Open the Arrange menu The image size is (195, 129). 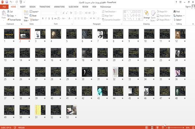click(147, 16)
